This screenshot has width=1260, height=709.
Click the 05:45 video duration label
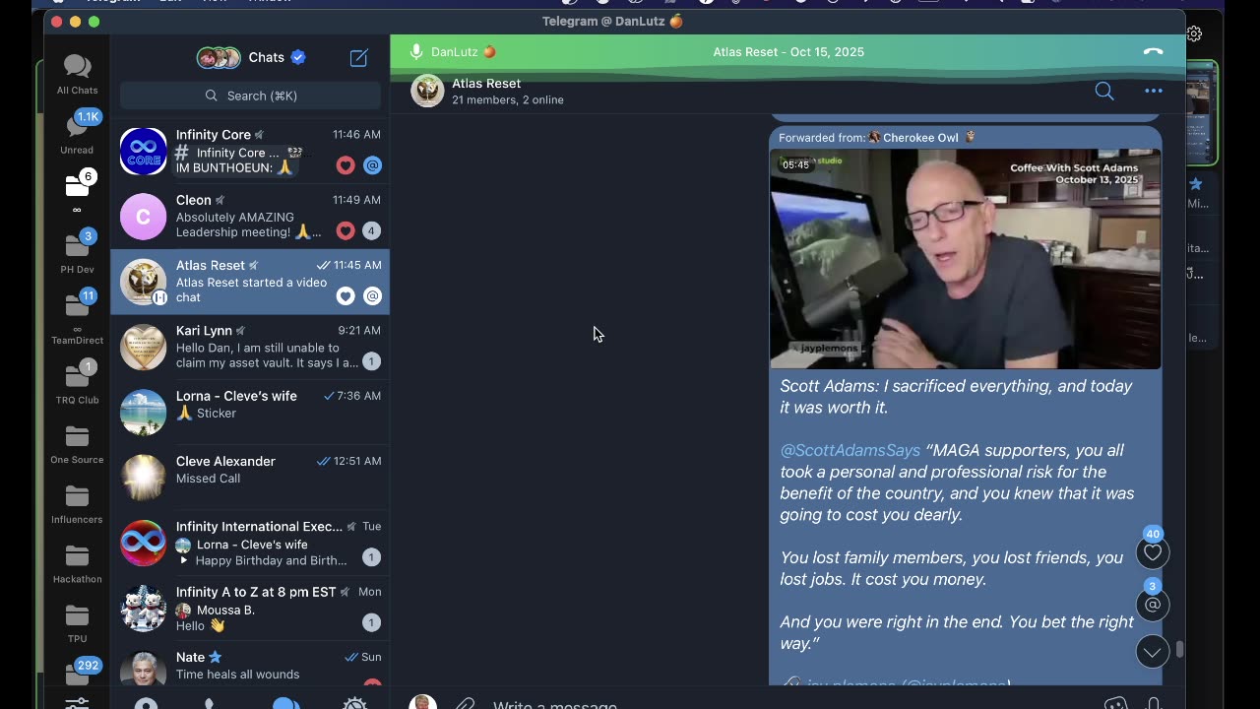pyautogui.click(x=795, y=164)
